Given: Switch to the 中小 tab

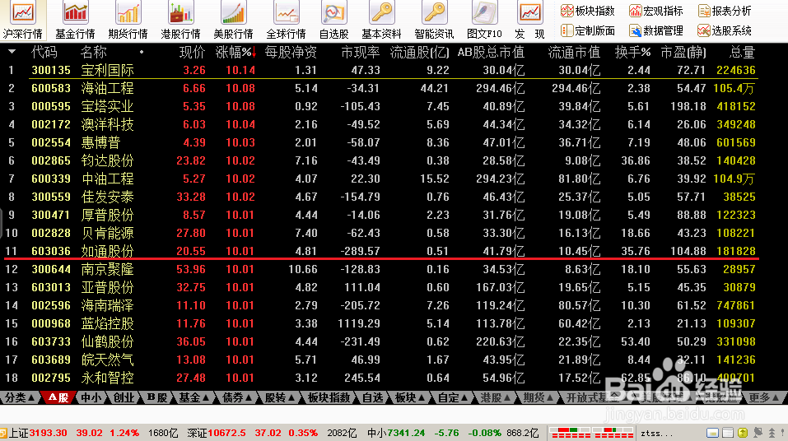Looking at the screenshot, I should tap(91, 397).
